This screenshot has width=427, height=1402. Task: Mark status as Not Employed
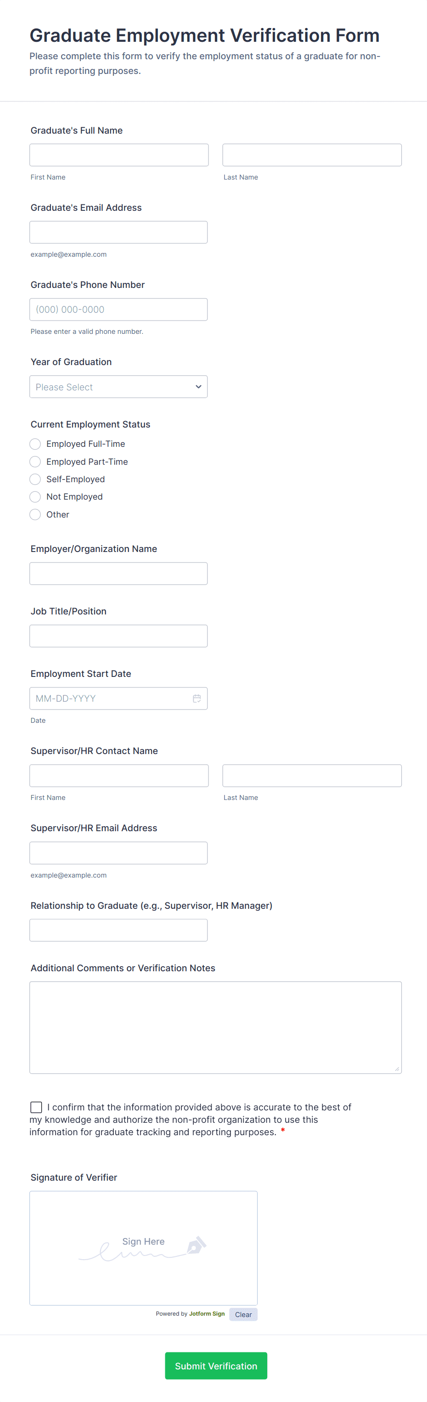[x=35, y=496]
